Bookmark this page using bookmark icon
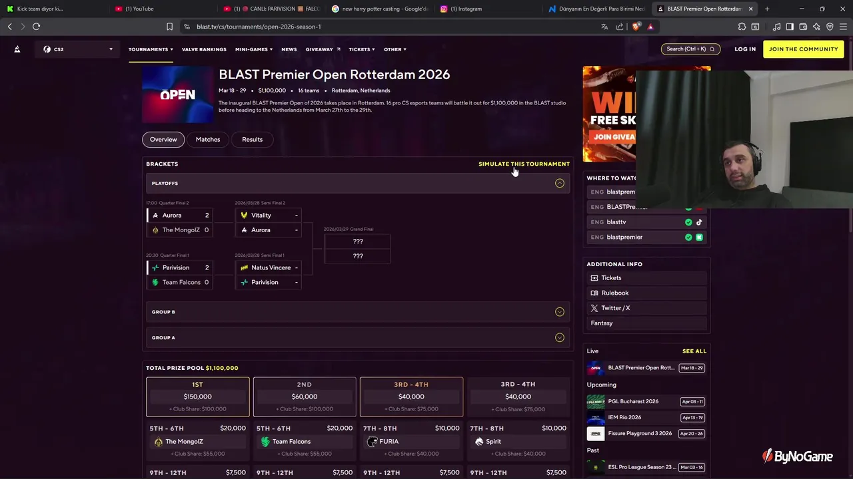 coord(169,27)
